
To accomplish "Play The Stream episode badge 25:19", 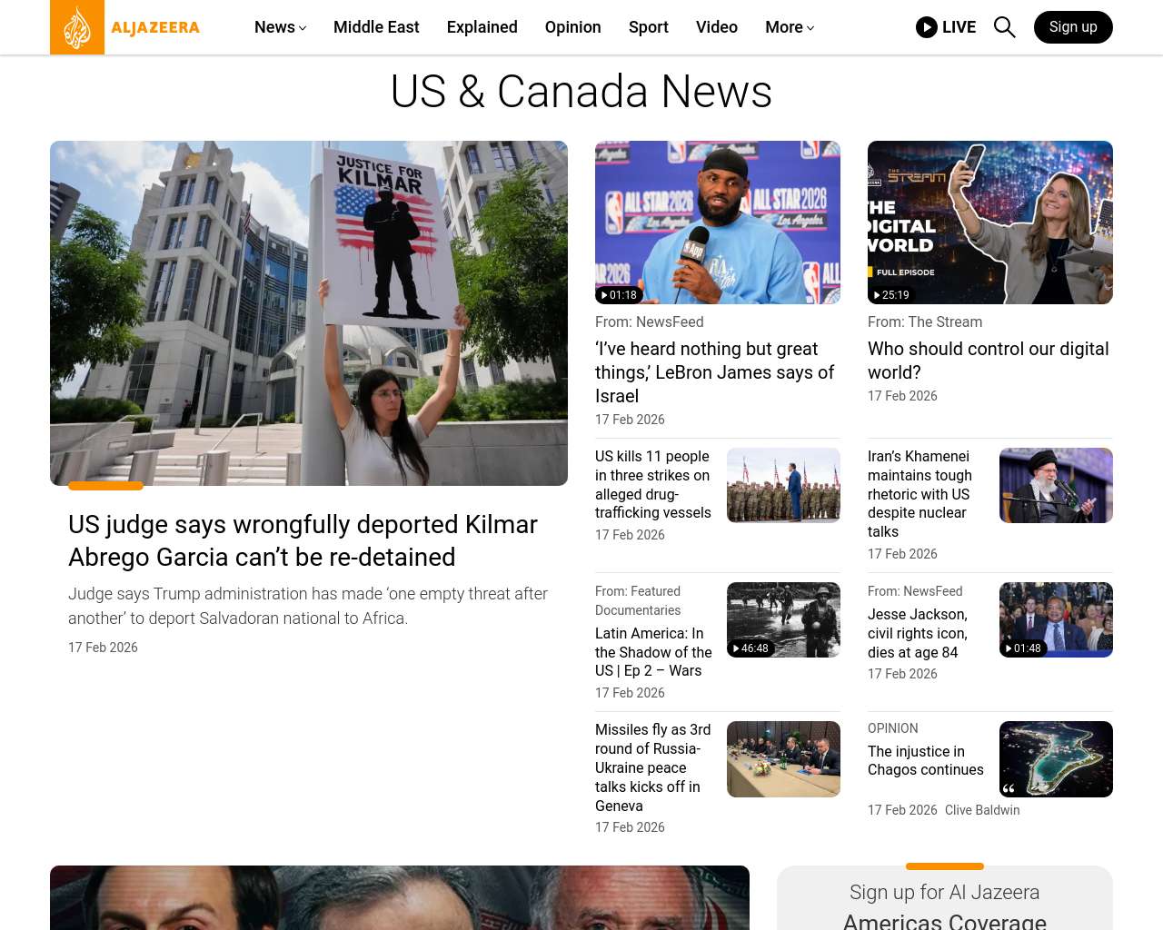I will click(891, 295).
